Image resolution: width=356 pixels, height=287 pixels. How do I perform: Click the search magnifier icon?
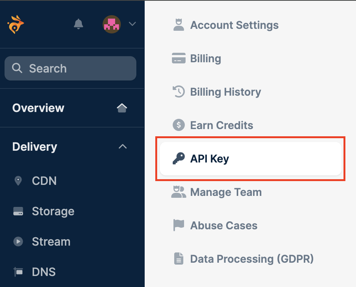[x=17, y=68]
